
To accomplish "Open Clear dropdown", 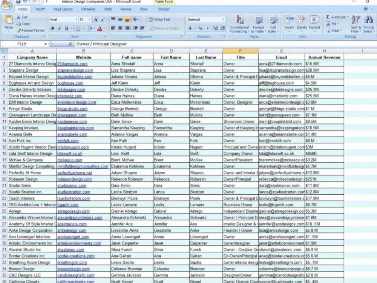I will coord(334,30).
